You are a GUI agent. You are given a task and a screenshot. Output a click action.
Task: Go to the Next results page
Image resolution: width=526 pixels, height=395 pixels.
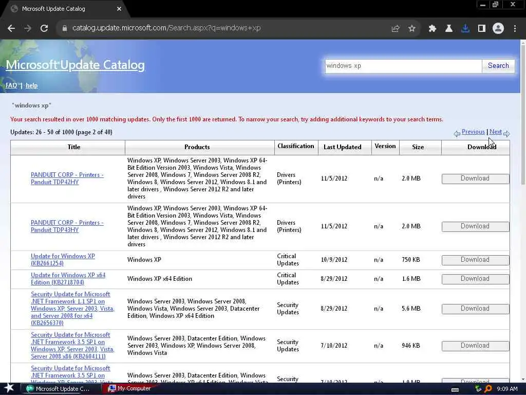(496, 132)
